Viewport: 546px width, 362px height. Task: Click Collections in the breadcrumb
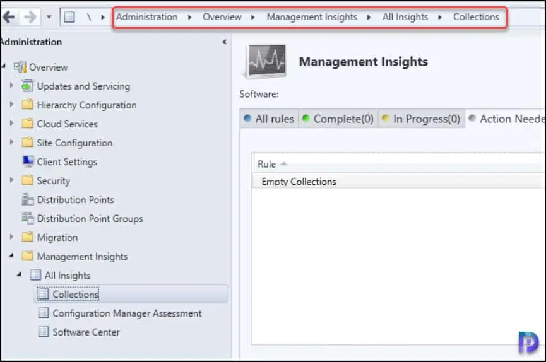click(476, 16)
